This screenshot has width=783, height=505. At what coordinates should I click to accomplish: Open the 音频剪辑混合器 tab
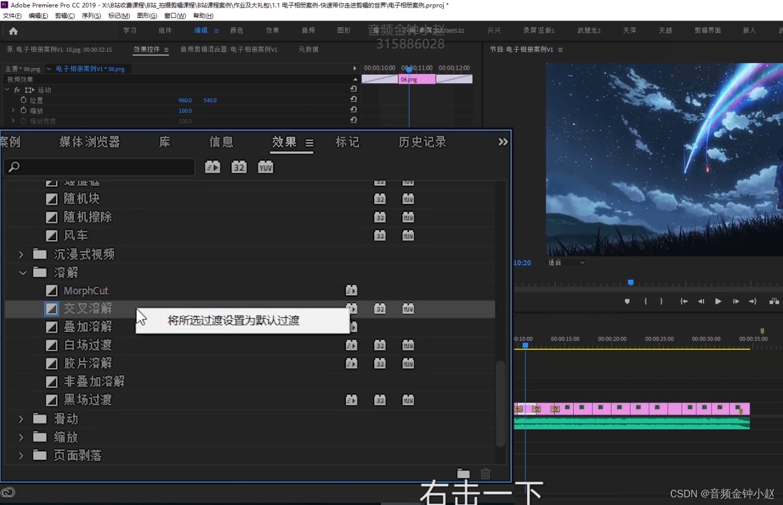[x=229, y=50]
